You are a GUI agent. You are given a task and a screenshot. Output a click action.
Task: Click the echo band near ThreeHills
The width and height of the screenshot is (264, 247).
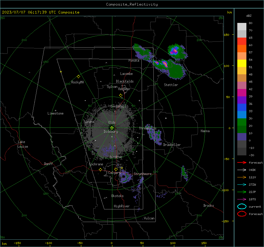[154, 135]
